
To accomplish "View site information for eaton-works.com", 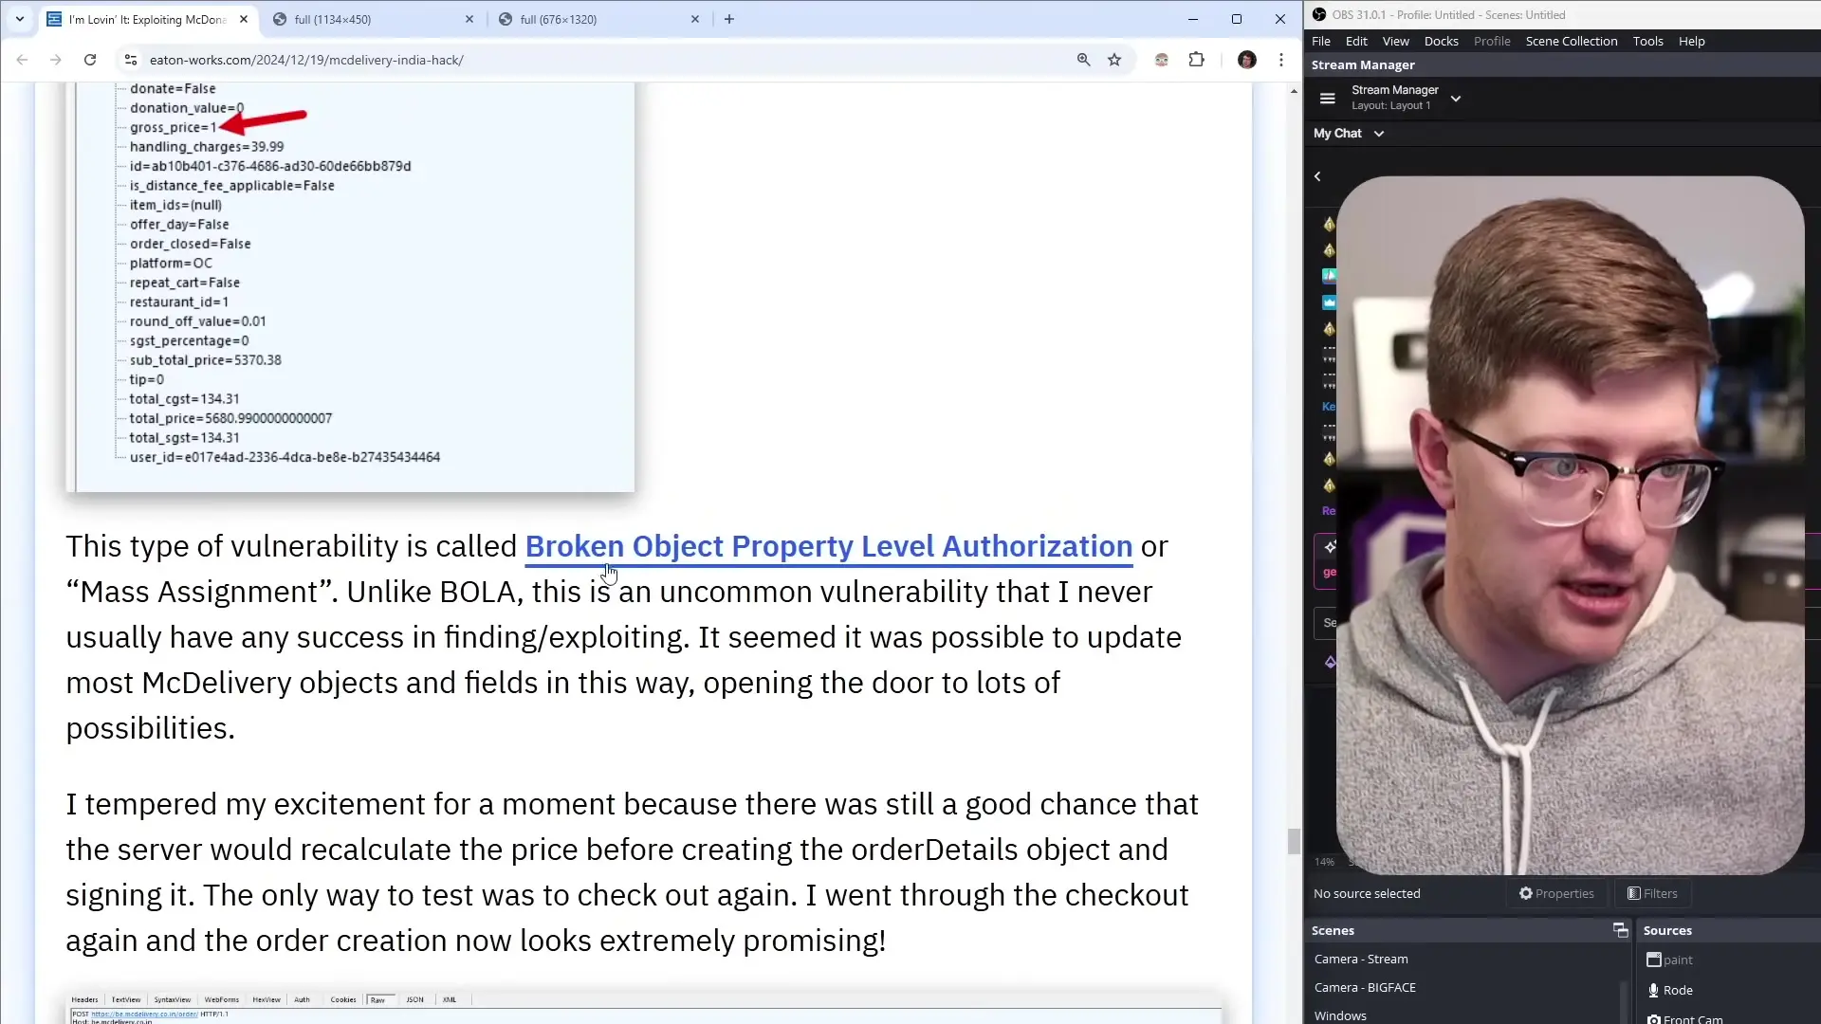I will [x=131, y=60].
